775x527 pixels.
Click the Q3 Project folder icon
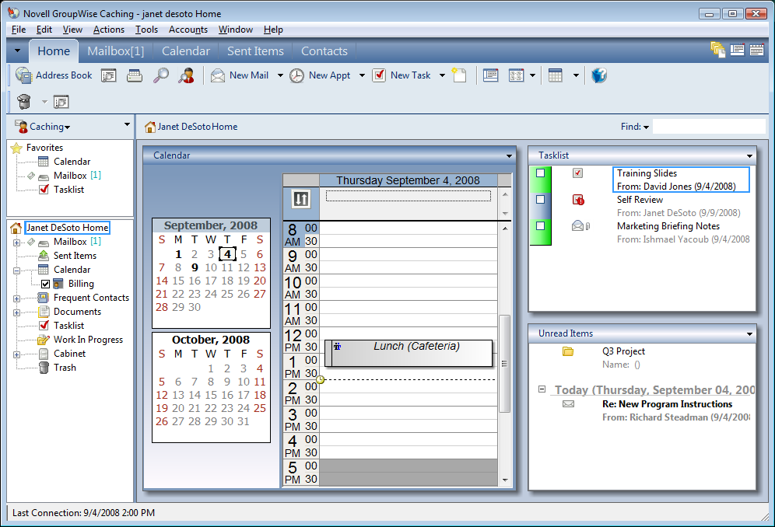(568, 351)
